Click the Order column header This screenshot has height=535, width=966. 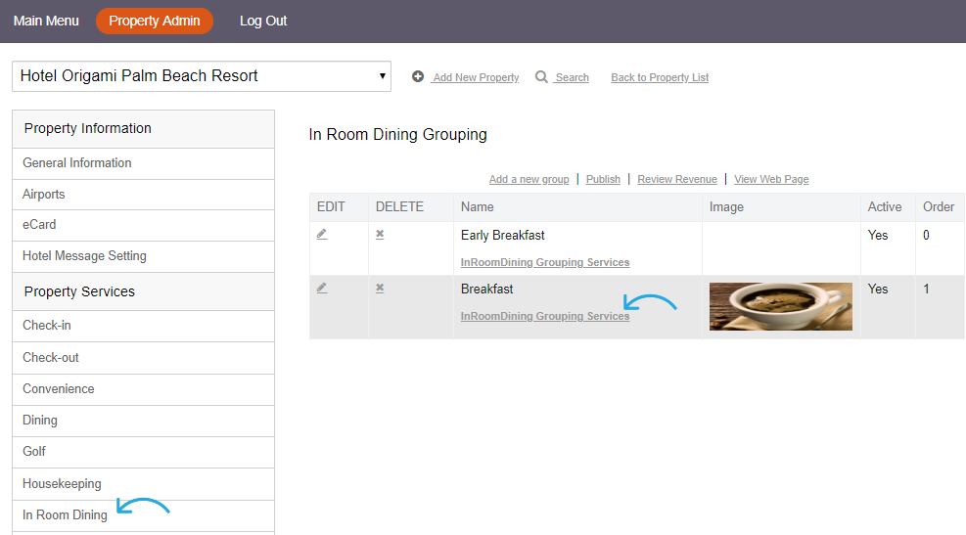[x=939, y=206]
